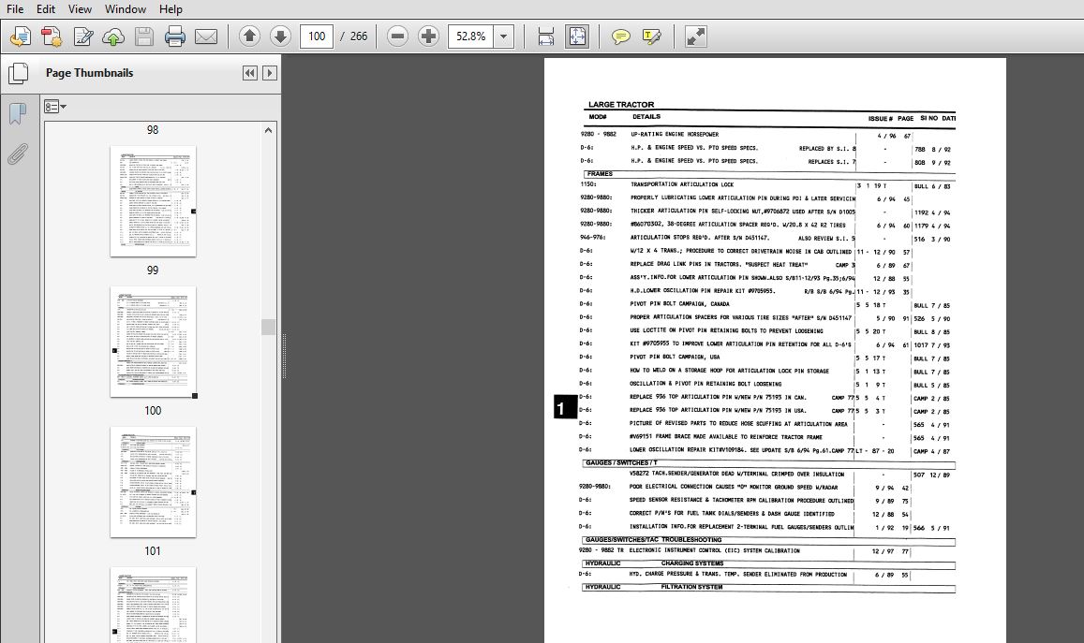Click the highlight text tool icon

651,36
